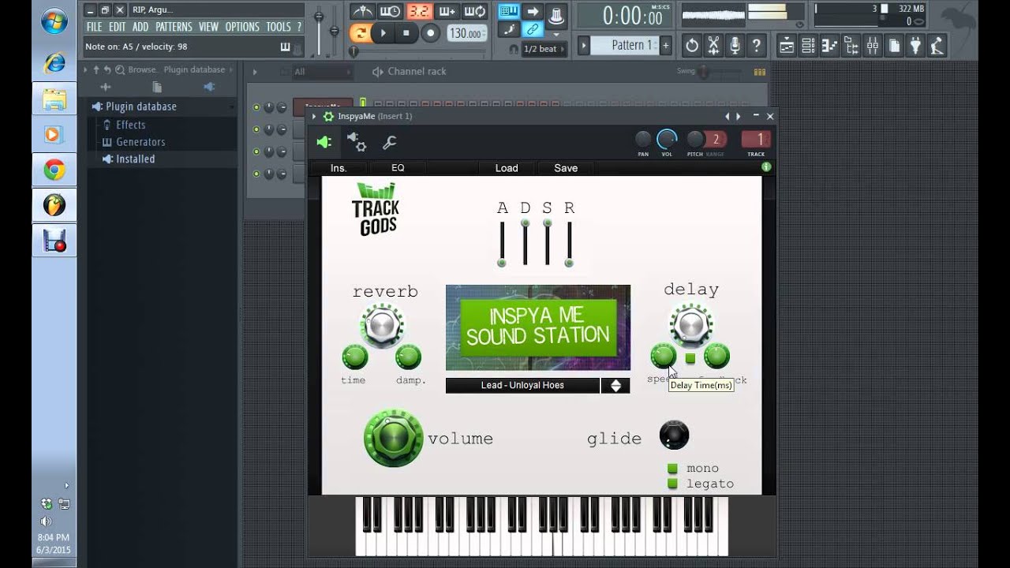Image resolution: width=1010 pixels, height=568 pixels.
Task: Click preset up/down arrows stepper
Action: [615, 386]
